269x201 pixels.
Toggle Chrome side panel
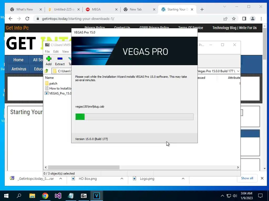(x=244, y=19)
